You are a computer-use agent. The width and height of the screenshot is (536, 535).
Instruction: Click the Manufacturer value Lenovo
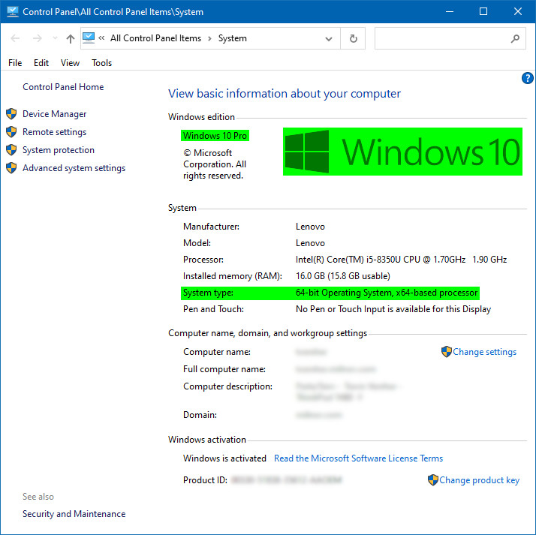click(310, 227)
